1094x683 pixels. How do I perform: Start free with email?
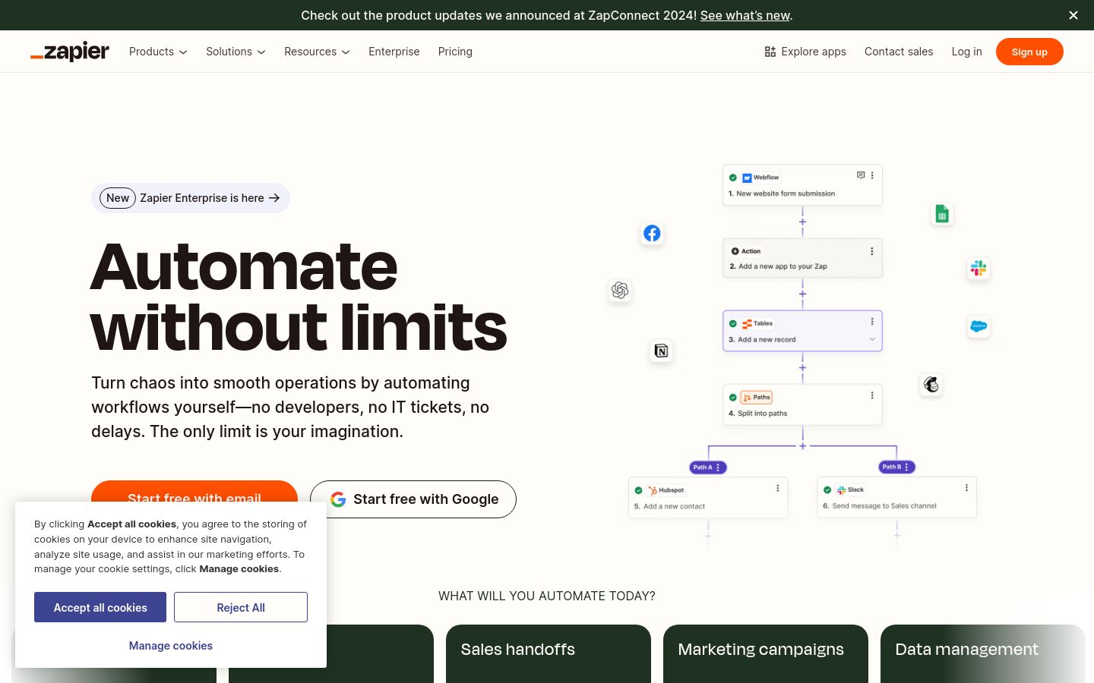coord(194,491)
